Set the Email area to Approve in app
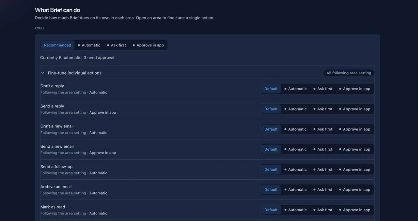418x221 pixels. tap(148, 45)
